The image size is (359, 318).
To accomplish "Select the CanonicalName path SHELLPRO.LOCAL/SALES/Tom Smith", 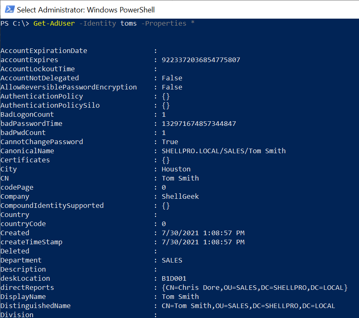I will pyautogui.click(x=224, y=151).
